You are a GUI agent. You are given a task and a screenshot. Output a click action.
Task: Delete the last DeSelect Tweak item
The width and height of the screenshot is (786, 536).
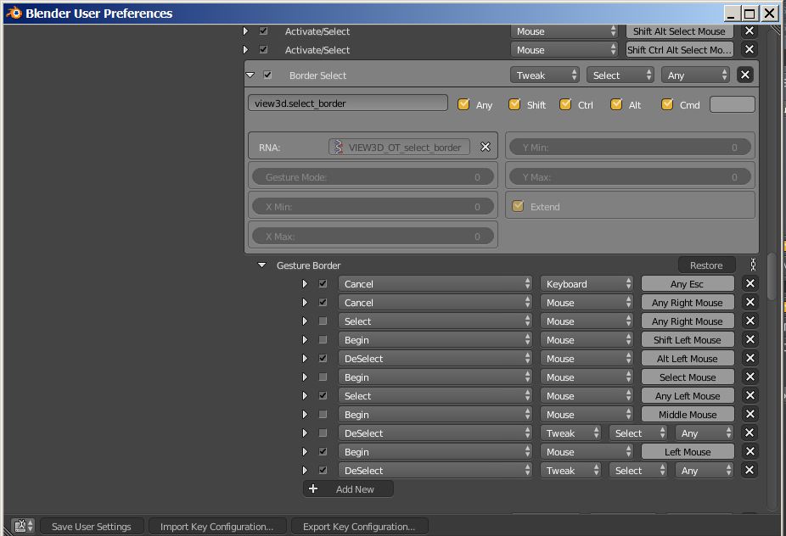point(750,471)
